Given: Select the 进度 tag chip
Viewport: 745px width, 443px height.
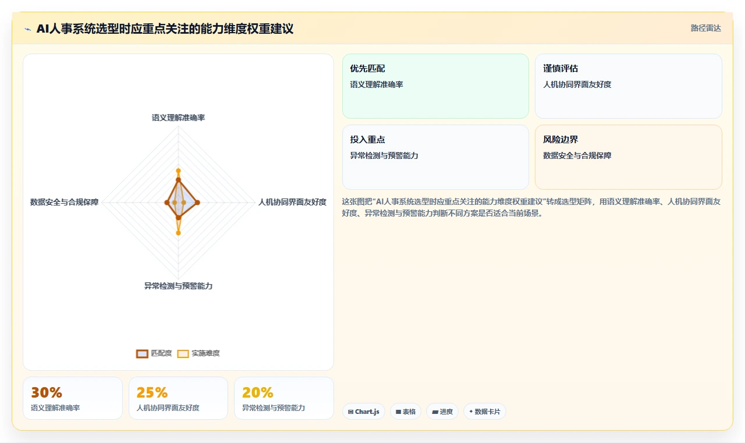Looking at the screenshot, I should (x=442, y=412).
